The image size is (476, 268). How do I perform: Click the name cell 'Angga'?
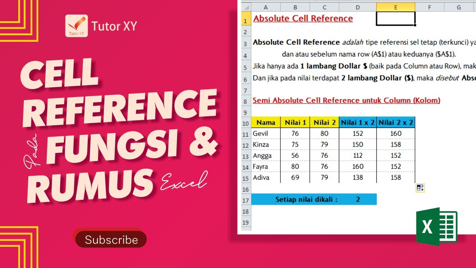(x=266, y=156)
